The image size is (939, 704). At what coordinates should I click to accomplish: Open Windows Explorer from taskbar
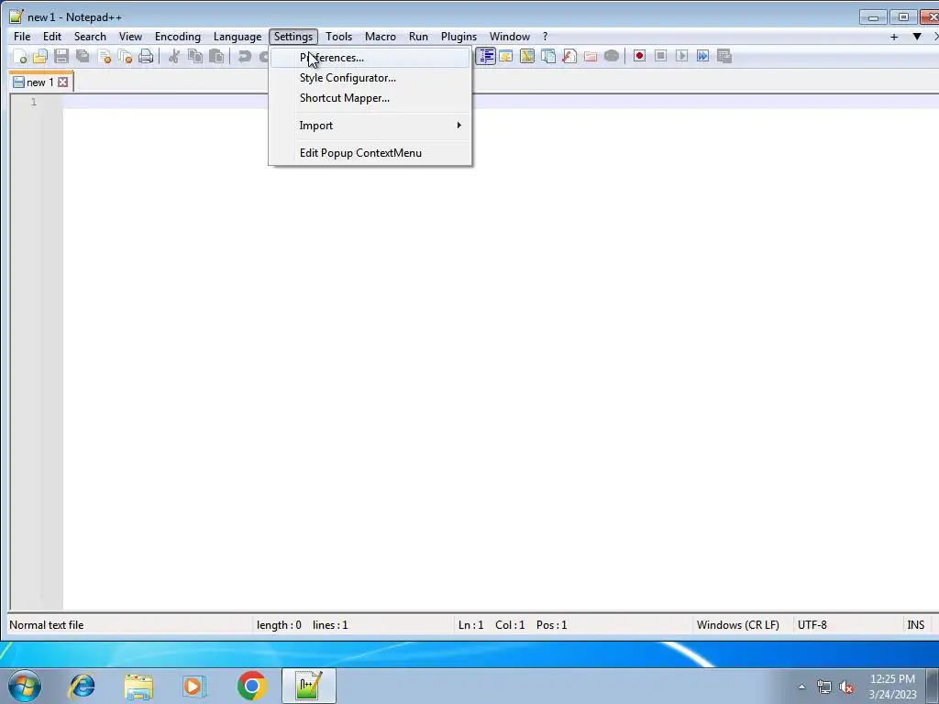coord(138,686)
